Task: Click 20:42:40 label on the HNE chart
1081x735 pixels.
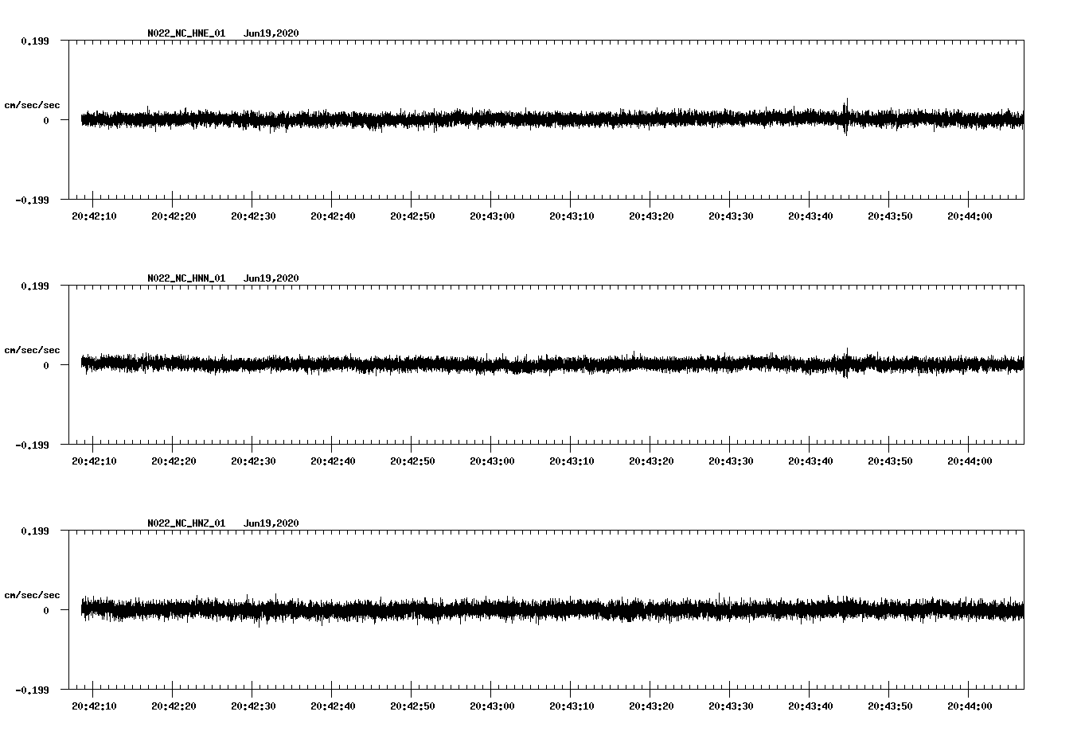Action: [333, 216]
